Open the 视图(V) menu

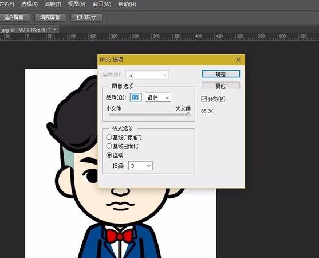[x=77, y=4]
